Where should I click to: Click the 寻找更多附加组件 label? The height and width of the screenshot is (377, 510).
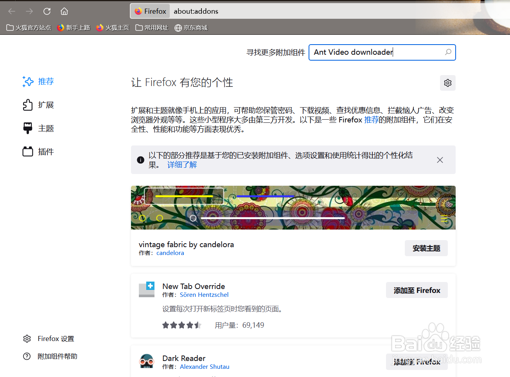[276, 52]
